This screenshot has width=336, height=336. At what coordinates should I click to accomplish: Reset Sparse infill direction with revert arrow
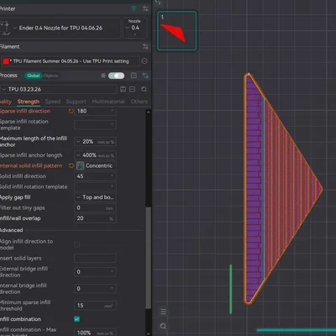coord(71,111)
